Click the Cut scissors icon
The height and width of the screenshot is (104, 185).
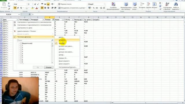coord(9,3)
